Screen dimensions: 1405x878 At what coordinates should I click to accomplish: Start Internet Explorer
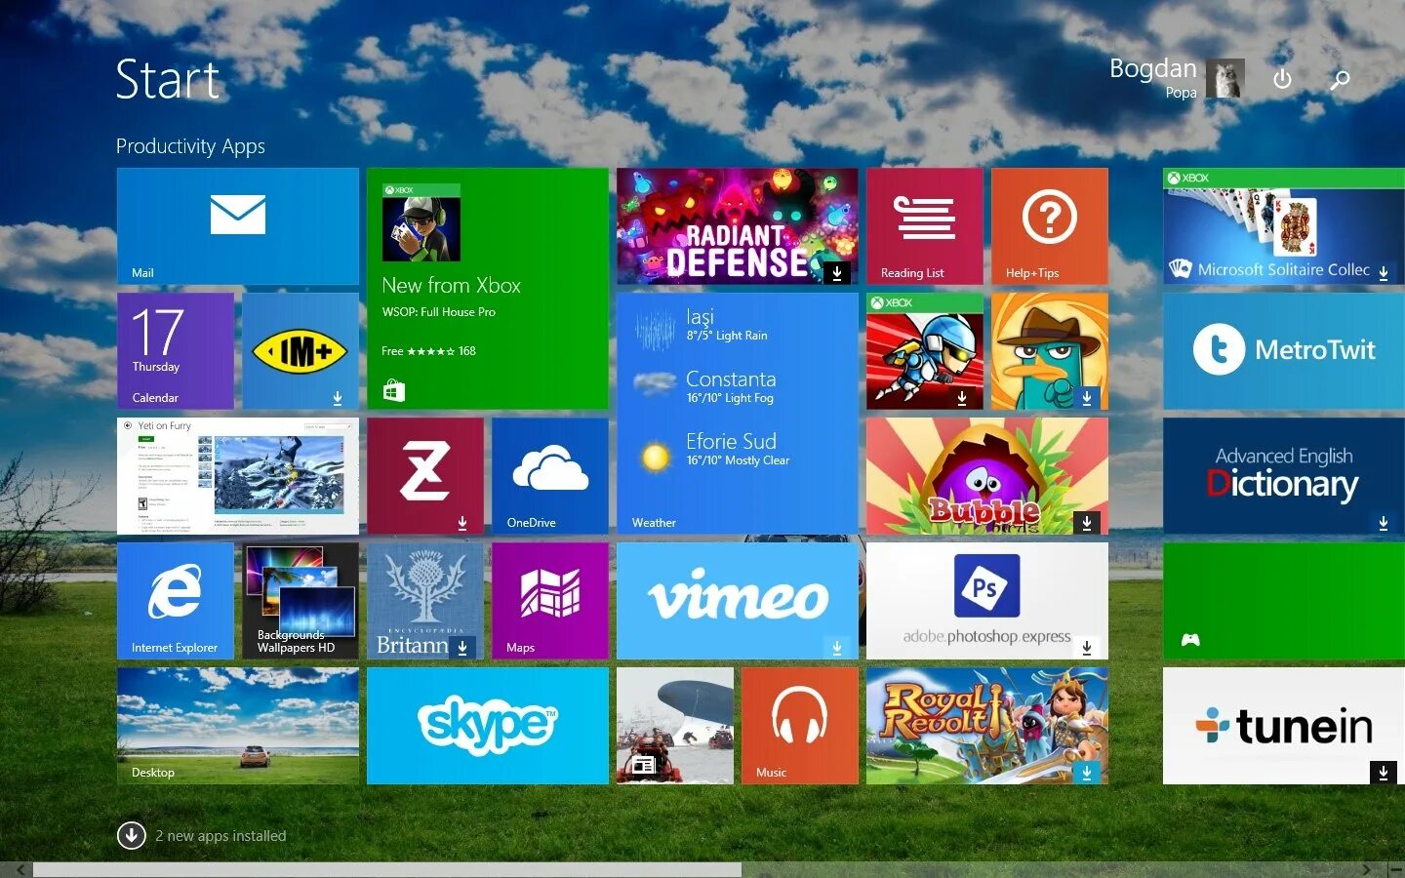175,598
